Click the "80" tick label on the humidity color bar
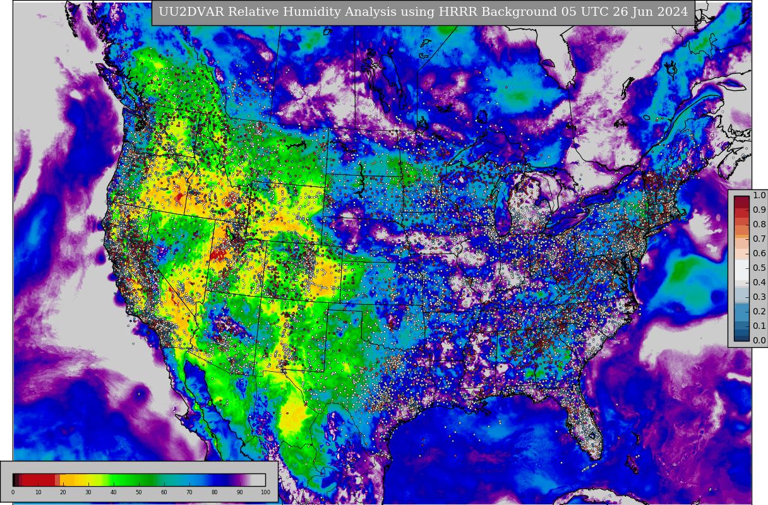The width and height of the screenshot is (768, 505). 215,492
